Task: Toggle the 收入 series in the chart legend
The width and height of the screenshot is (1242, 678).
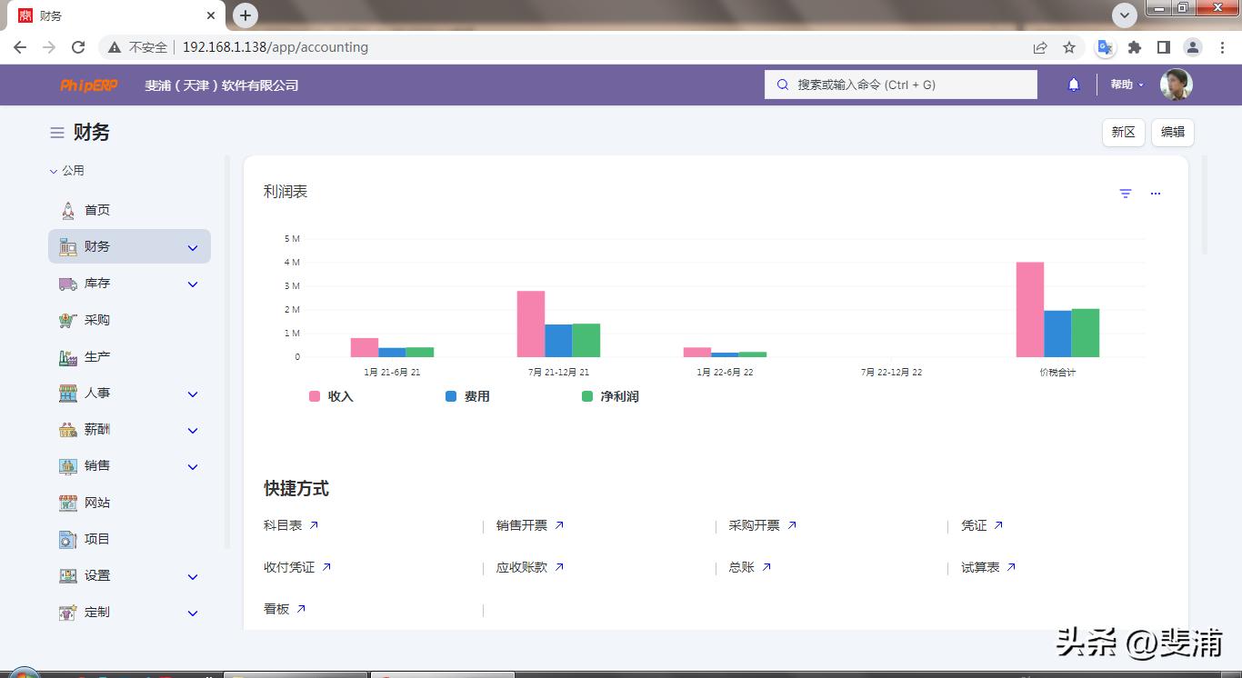Action: 336,396
